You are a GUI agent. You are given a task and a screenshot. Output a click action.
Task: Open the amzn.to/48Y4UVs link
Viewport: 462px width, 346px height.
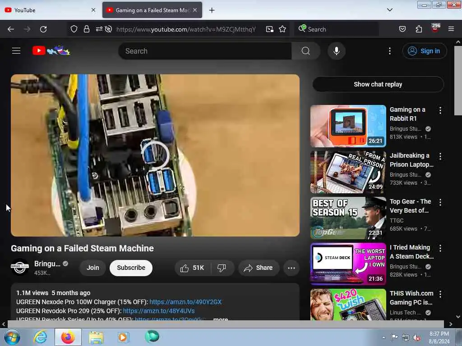tap(158, 311)
